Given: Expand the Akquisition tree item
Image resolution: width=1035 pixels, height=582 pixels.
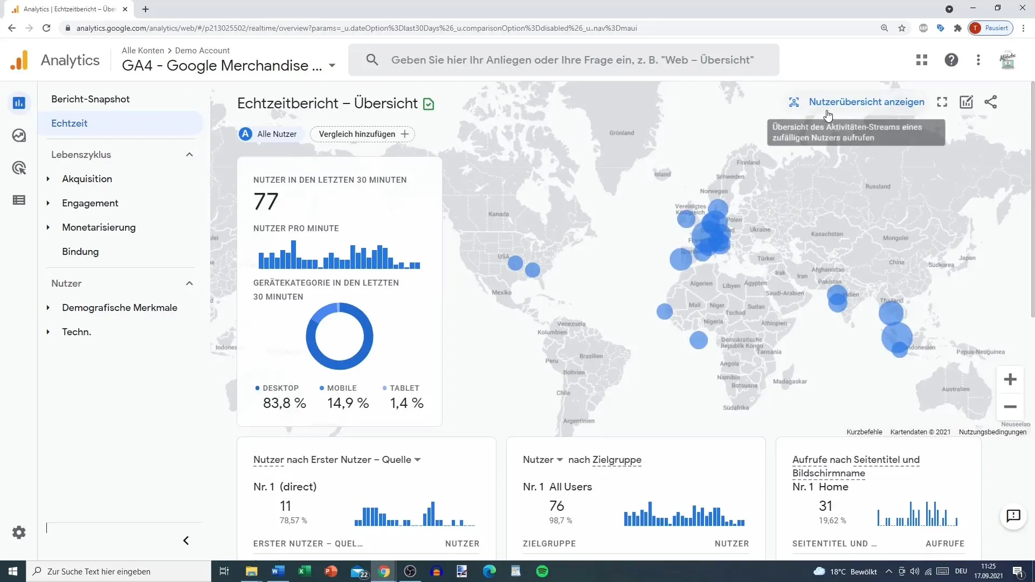Looking at the screenshot, I should coord(48,179).
